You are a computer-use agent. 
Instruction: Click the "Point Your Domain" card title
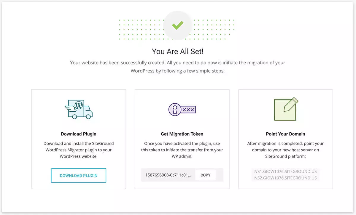click(285, 134)
